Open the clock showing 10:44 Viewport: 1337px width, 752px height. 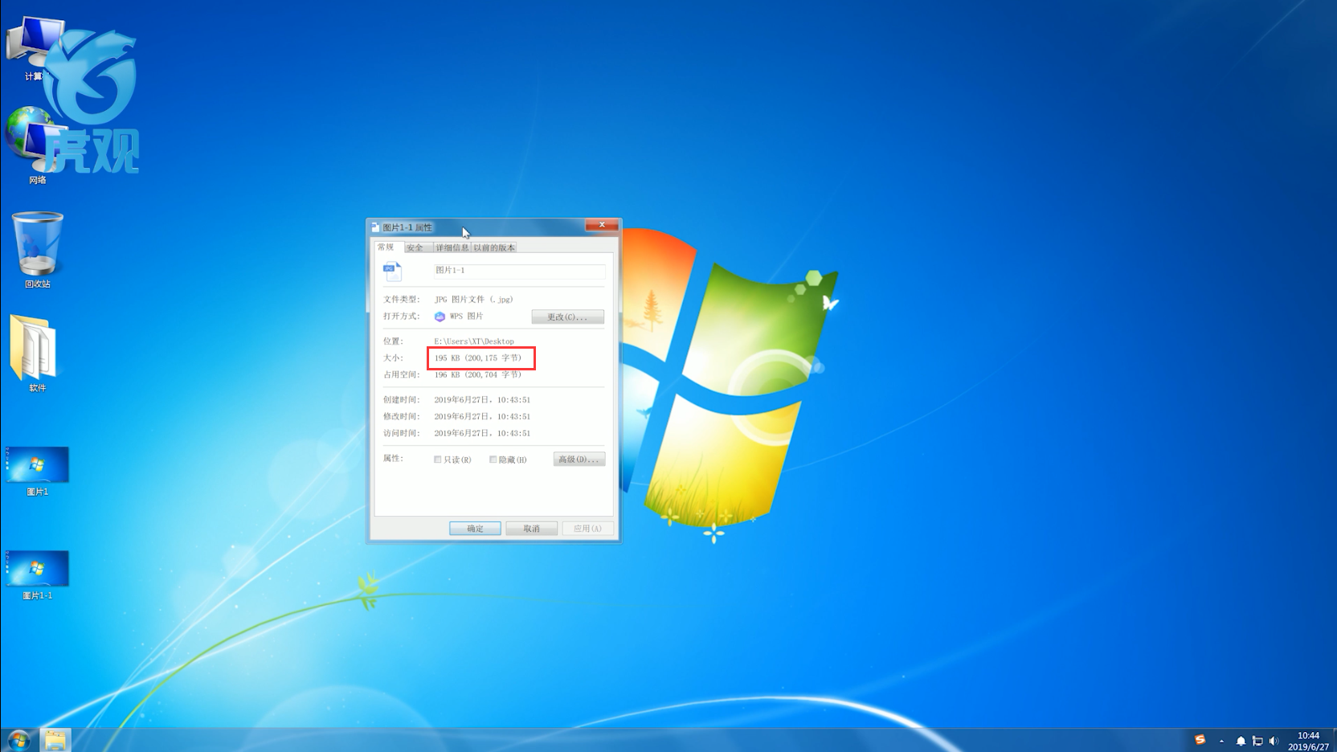[x=1308, y=741]
